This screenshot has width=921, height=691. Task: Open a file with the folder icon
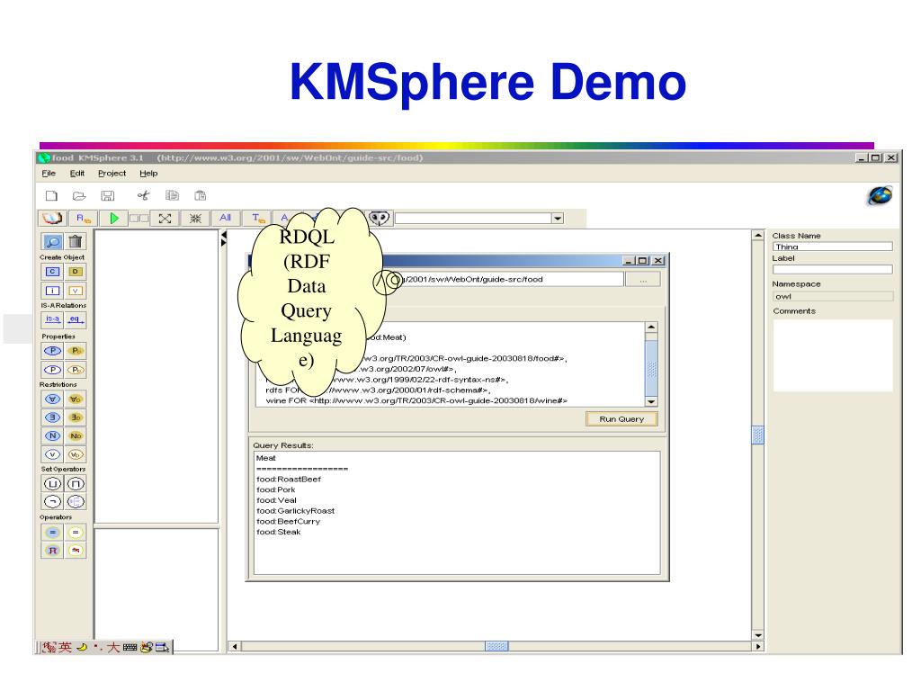[79, 195]
